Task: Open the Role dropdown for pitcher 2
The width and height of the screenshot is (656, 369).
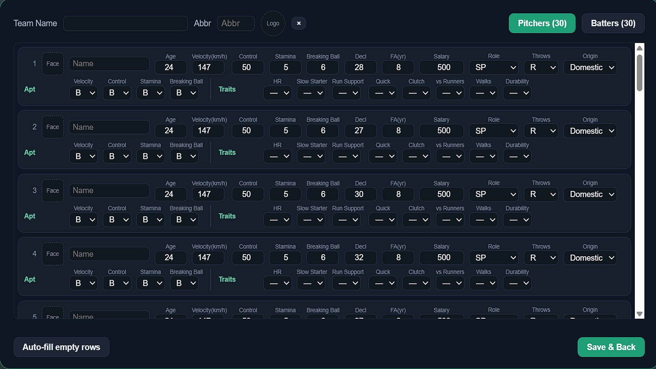Action: 494,131
